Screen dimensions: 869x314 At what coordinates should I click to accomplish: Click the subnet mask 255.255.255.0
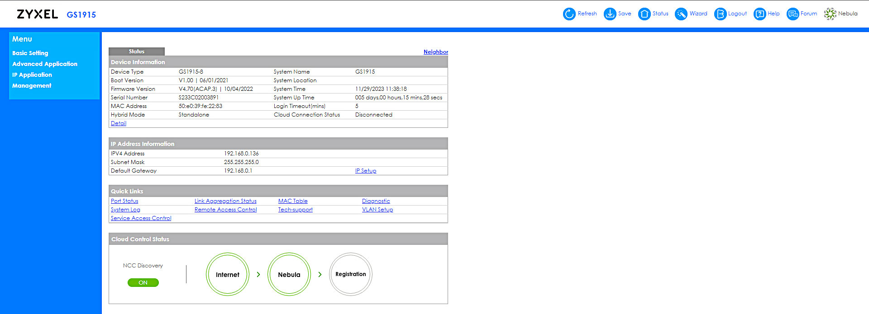pos(241,162)
